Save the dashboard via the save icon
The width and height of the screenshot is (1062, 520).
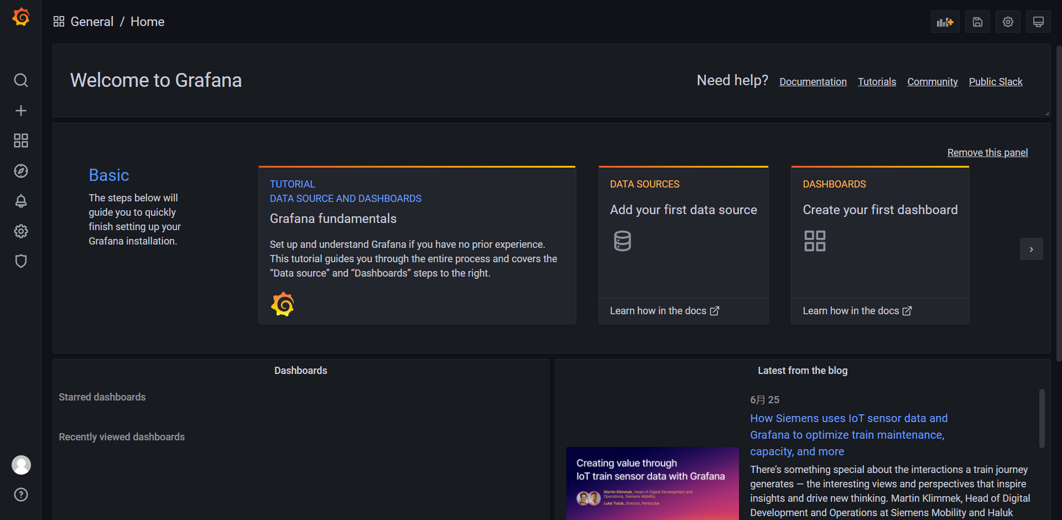(x=977, y=22)
